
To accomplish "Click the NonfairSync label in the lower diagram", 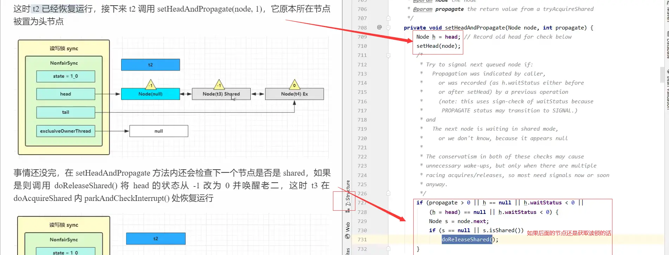I will [x=64, y=240].
